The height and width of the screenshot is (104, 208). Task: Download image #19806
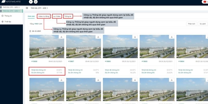point(135,37)
